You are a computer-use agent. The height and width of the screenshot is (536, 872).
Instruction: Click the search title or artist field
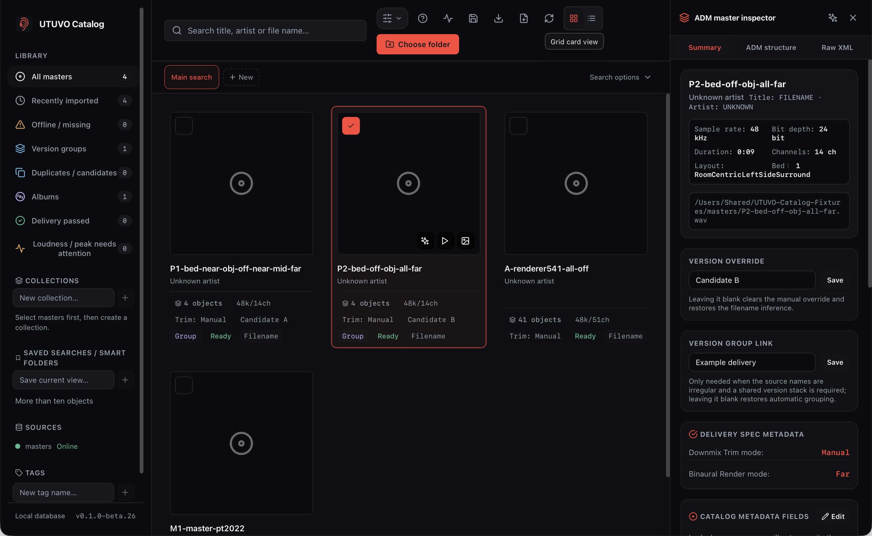pos(265,30)
